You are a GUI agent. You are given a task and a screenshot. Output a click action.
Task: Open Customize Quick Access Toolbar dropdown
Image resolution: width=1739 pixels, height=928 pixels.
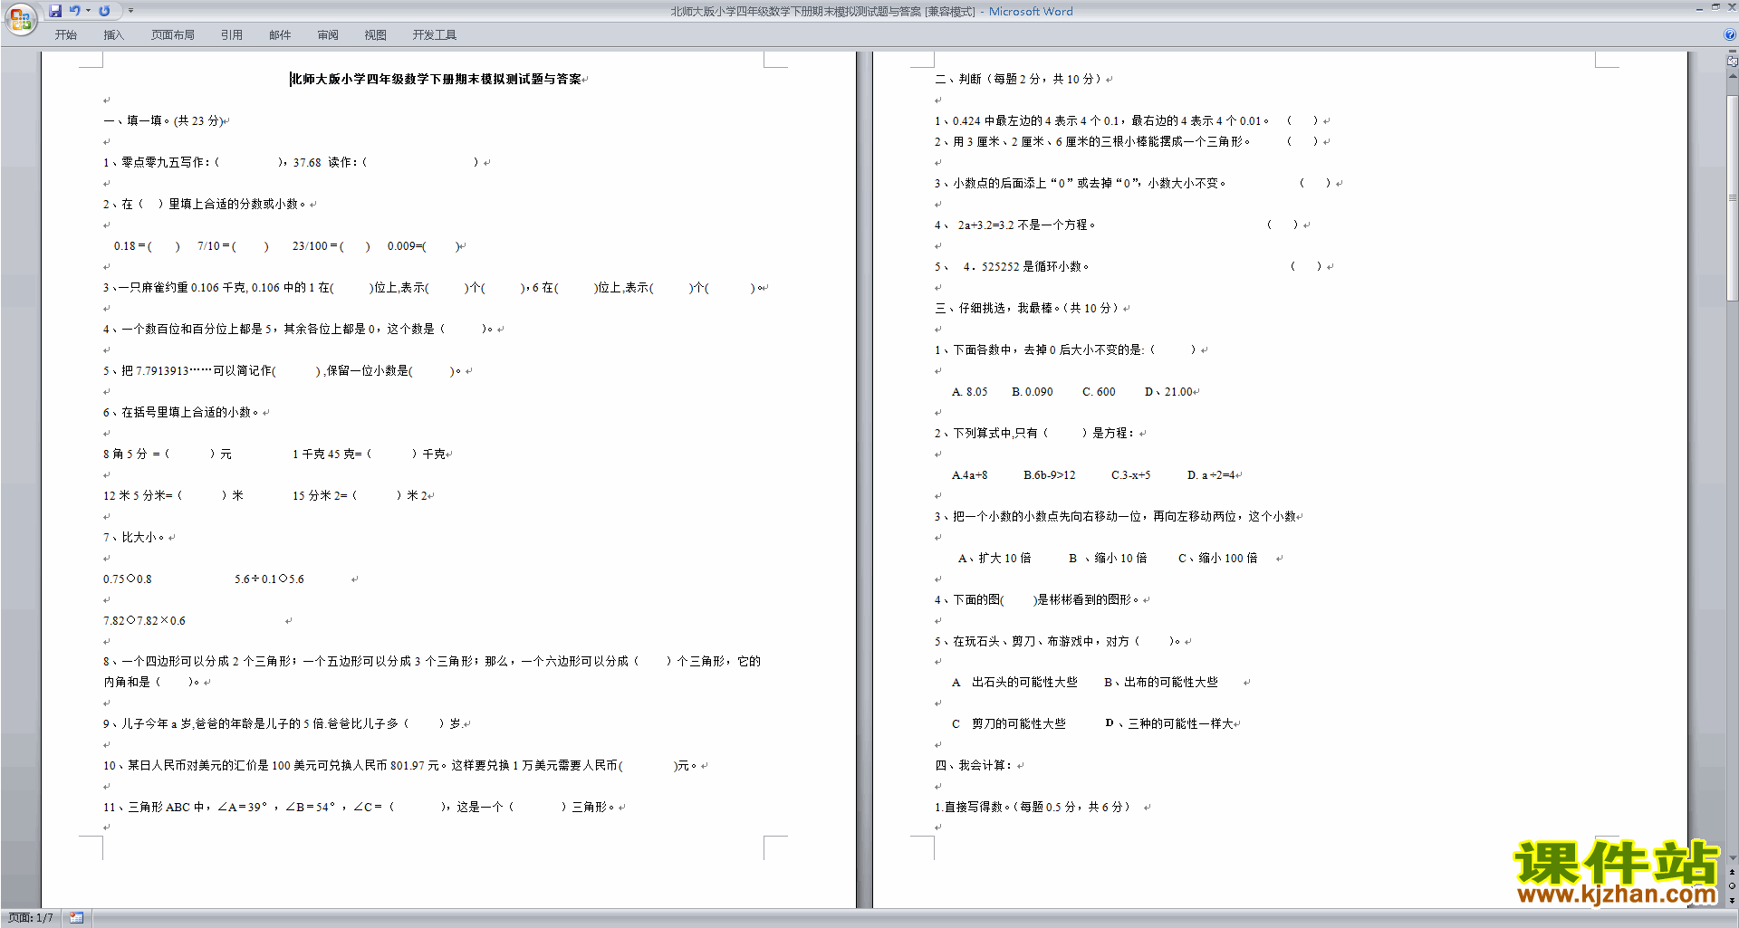click(130, 11)
